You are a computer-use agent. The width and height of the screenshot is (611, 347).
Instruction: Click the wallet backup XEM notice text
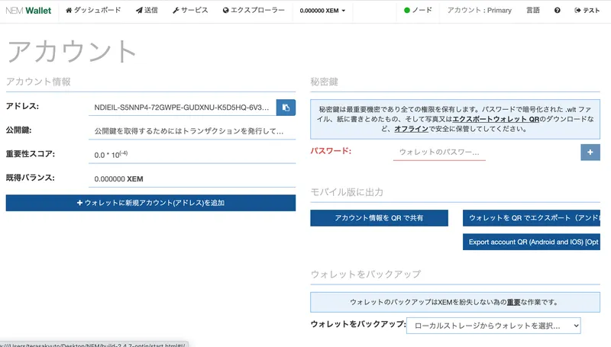[454, 302]
